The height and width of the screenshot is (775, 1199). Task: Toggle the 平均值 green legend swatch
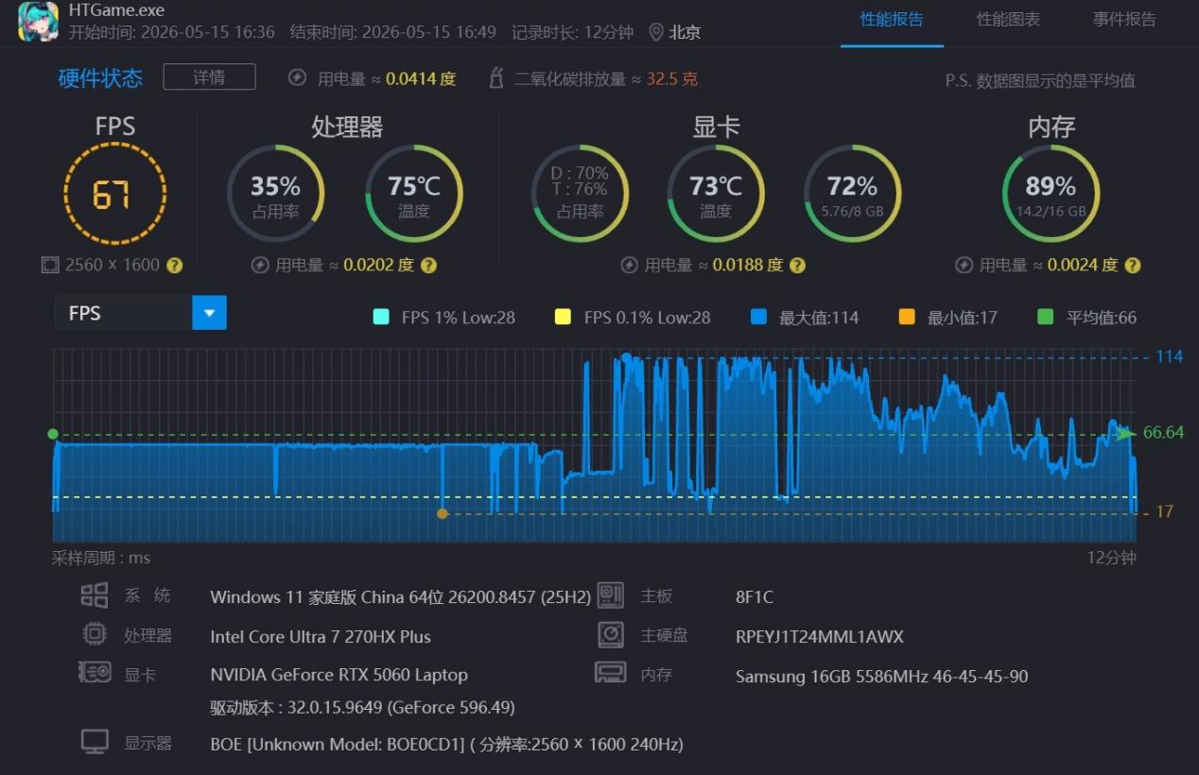pyautogui.click(x=1045, y=318)
